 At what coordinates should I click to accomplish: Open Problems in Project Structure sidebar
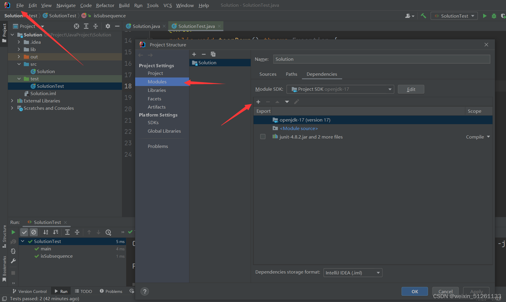tap(158, 146)
